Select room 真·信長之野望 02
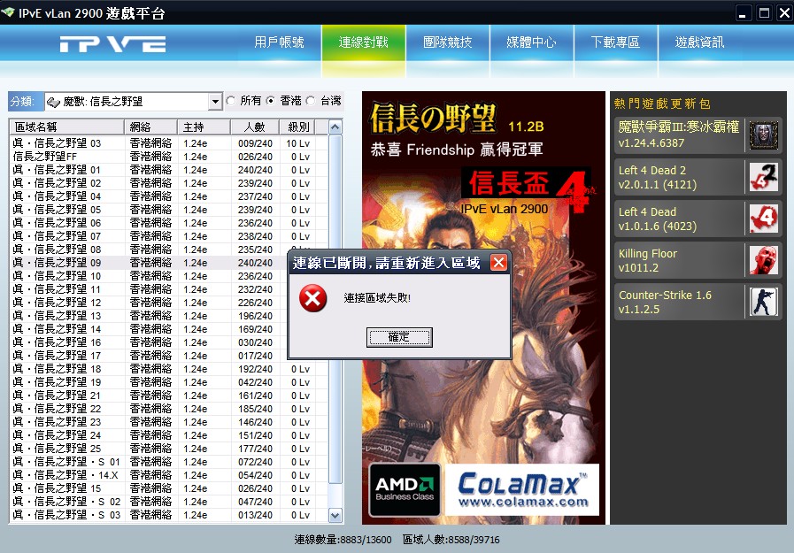Screen dimensions: 794x553 pos(169,183)
